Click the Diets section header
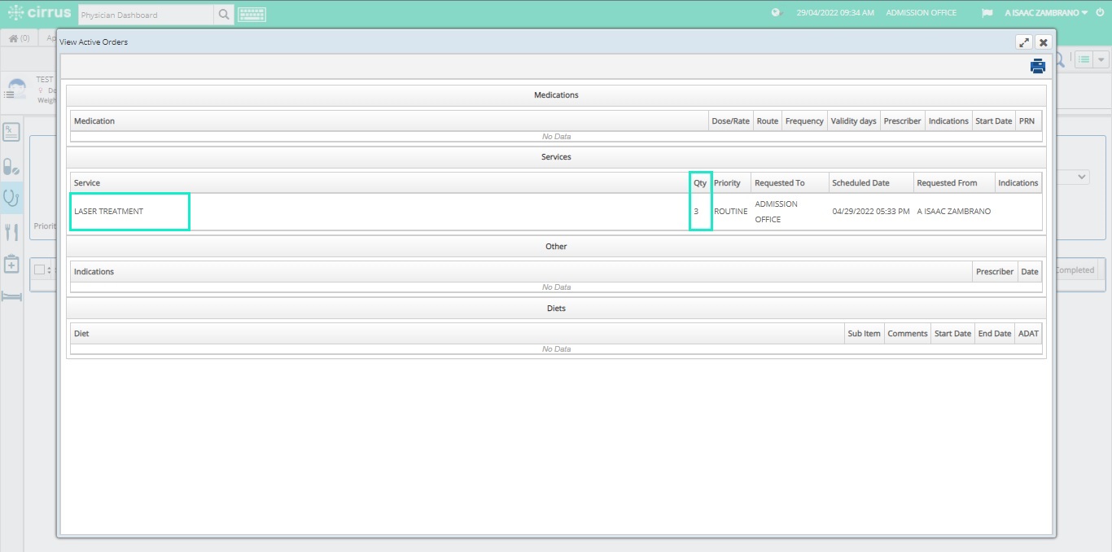This screenshot has width=1112, height=552. [x=556, y=309]
